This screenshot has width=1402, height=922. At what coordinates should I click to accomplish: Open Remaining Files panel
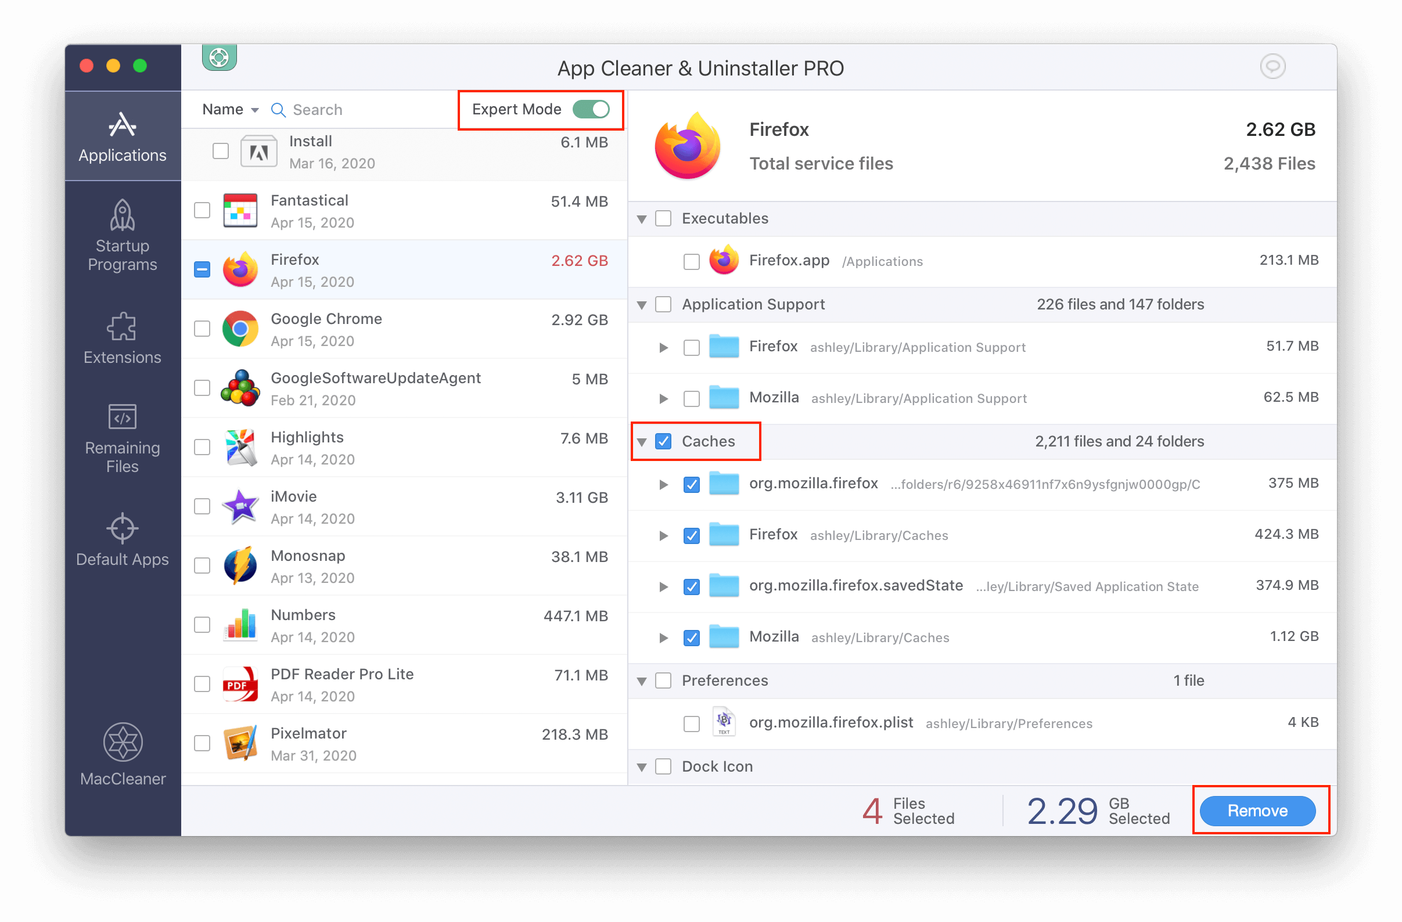point(120,437)
